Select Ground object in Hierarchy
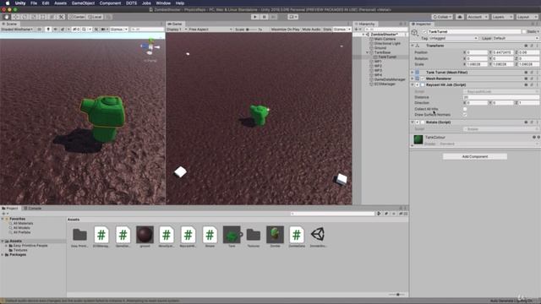 [380, 48]
